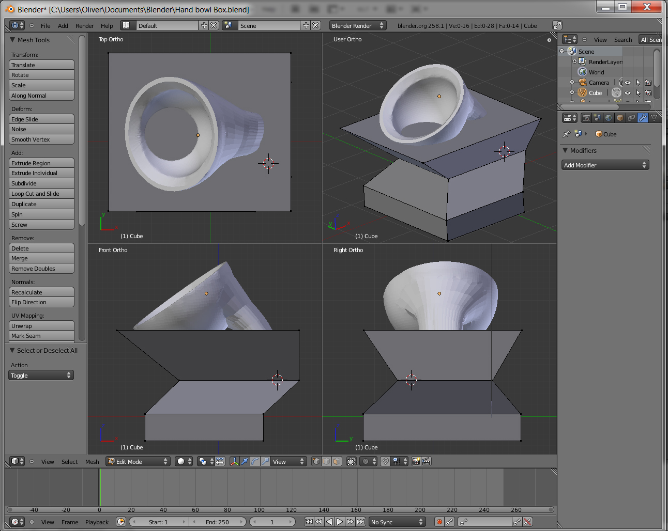Open the Render properties tab (camera icon)
The height and width of the screenshot is (531, 668).
coord(586,118)
